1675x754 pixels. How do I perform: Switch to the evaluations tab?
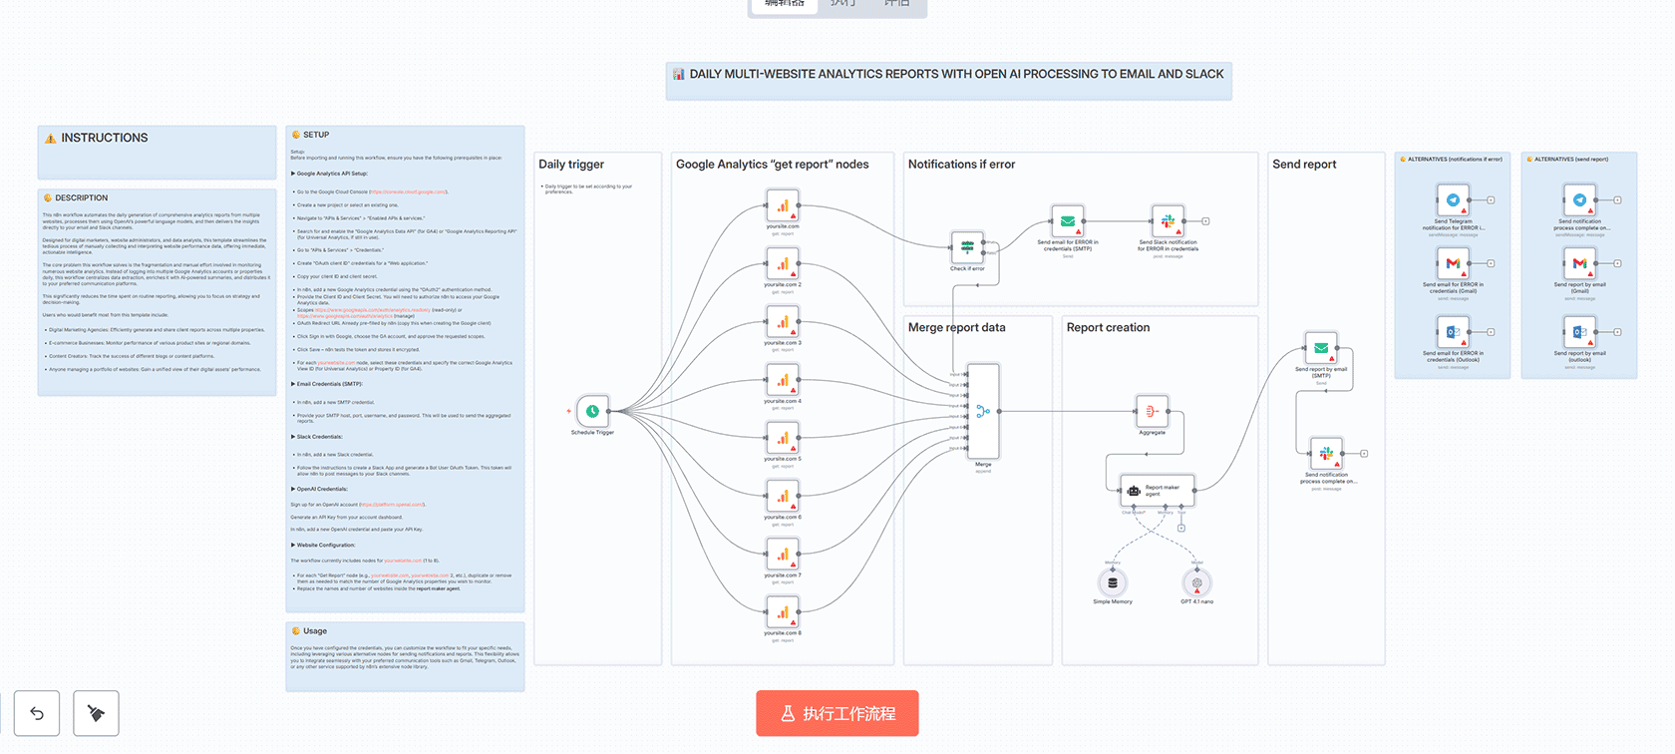(x=896, y=4)
